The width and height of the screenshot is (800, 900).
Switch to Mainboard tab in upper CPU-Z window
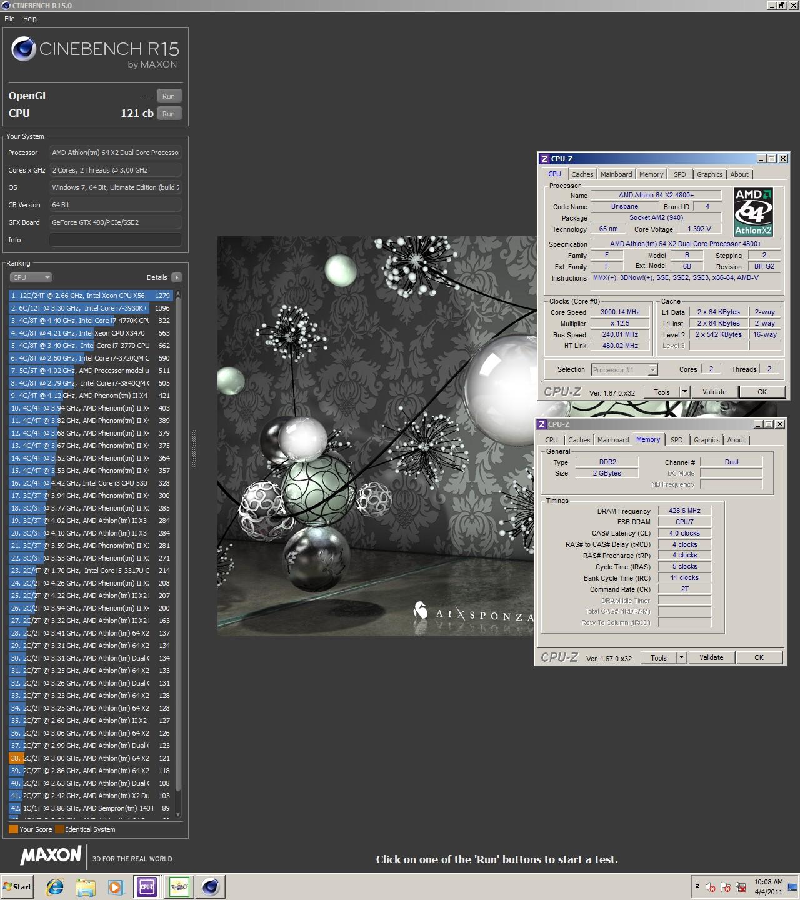616,174
